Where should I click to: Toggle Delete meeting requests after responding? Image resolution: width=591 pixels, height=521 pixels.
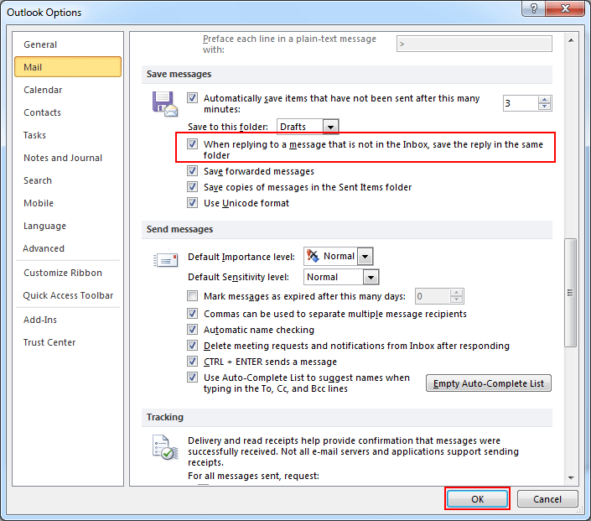(x=192, y=345)
